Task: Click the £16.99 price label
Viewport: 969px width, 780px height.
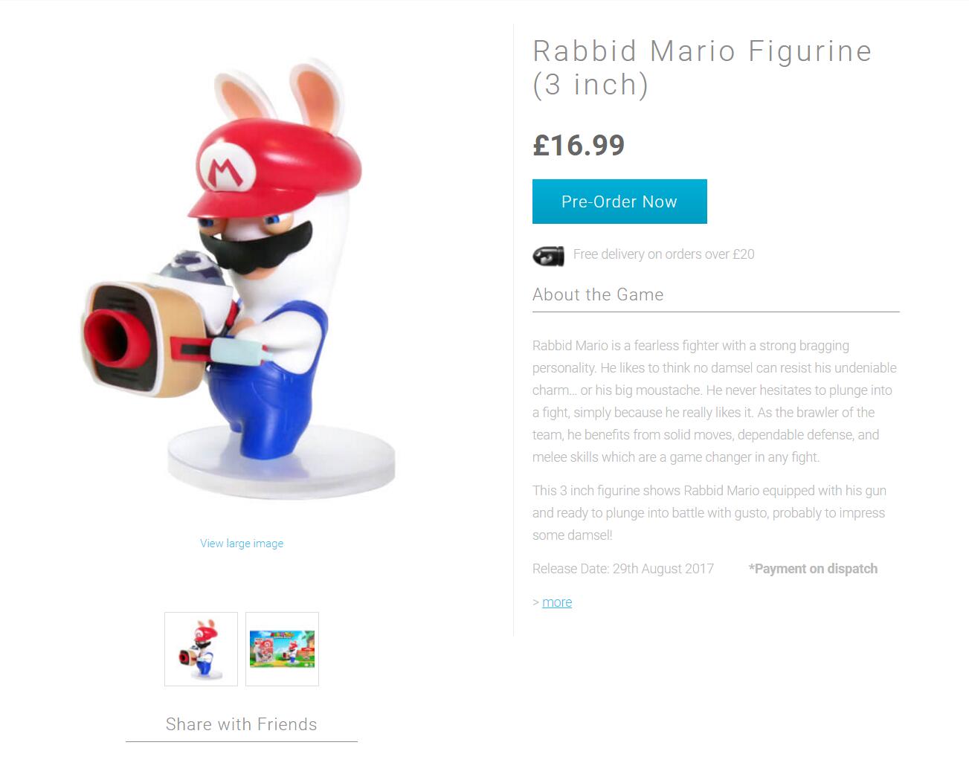Action: point(579,145)
